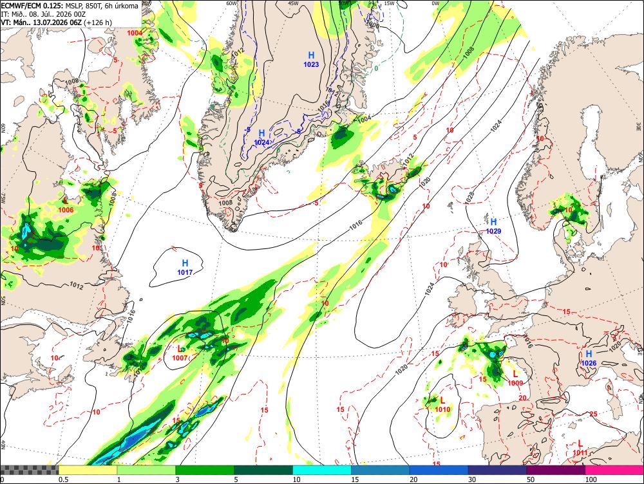
Task: Pick the pink 100+ mm legend swatch
Action: tap(614, 470)
